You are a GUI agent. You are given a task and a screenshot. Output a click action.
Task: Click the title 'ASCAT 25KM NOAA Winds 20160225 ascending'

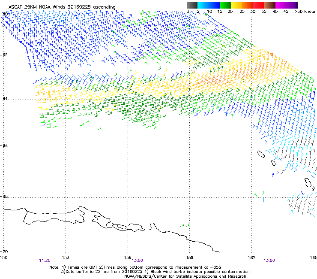point(62,7)
